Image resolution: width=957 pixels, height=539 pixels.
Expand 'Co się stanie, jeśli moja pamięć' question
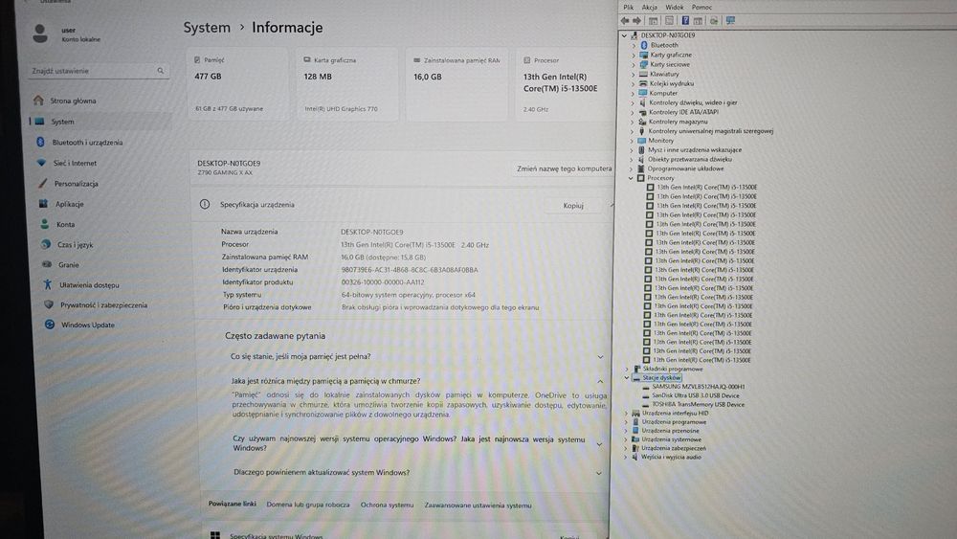(x=600, y=357)
